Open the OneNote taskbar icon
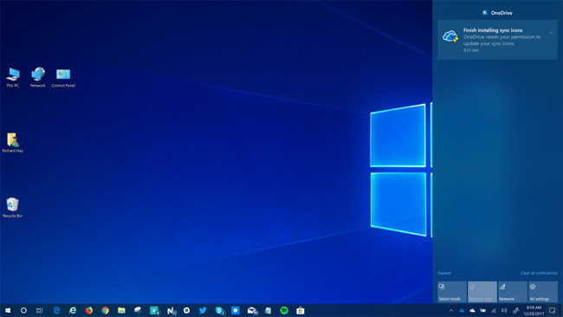563x317 pixels. (171, 311)
